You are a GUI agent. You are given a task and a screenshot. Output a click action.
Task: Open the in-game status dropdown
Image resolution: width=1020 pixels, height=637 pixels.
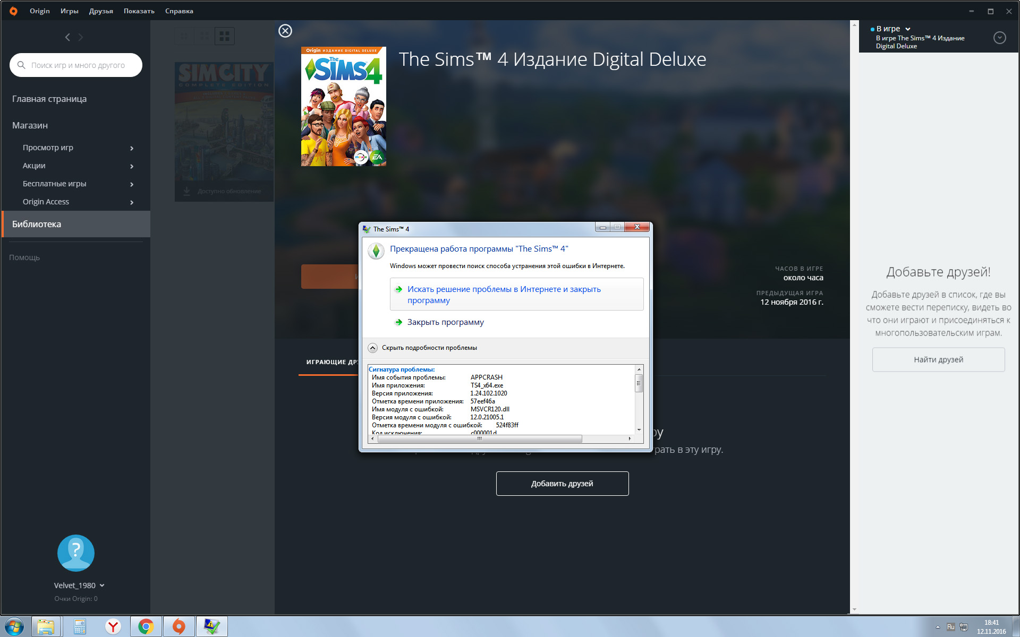point(907,29)
